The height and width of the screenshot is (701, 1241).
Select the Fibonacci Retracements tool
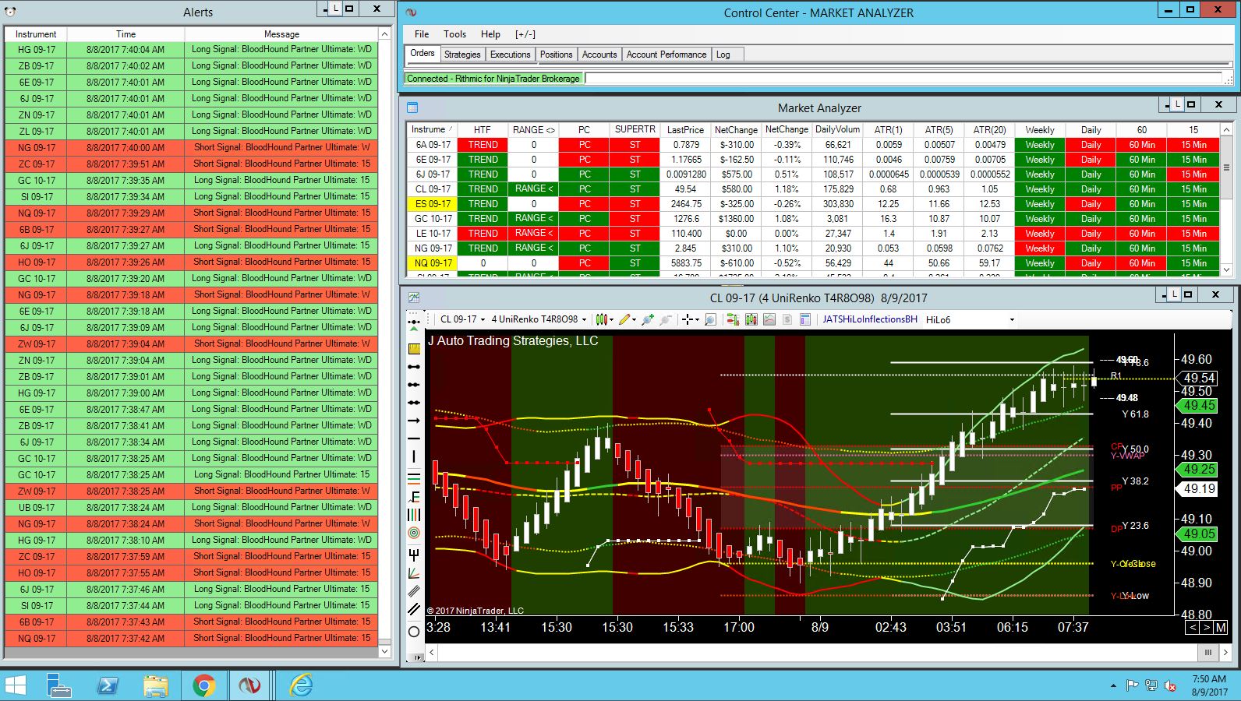[x=414, y=477]
